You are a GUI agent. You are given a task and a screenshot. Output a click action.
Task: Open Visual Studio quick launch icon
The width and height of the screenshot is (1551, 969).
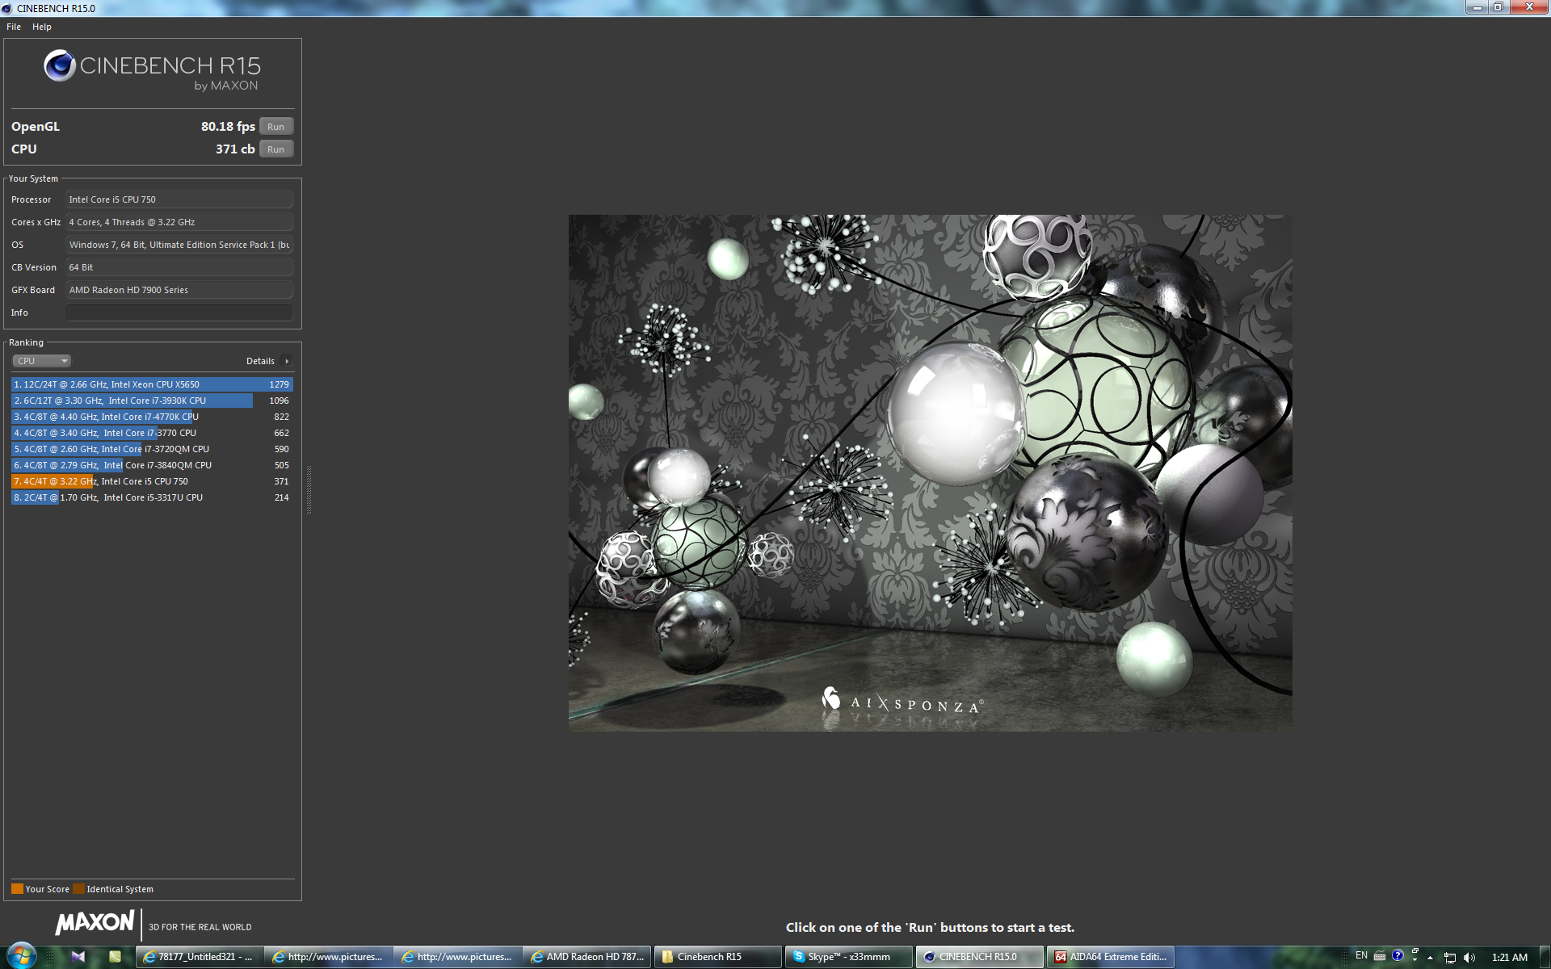[x=78, y=957]
